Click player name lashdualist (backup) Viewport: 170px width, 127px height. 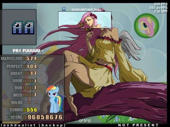click(33, 125)
